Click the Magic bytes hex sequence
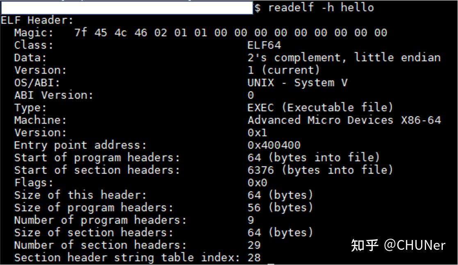This screenshot has width=458, height=265. coord(230,33)
